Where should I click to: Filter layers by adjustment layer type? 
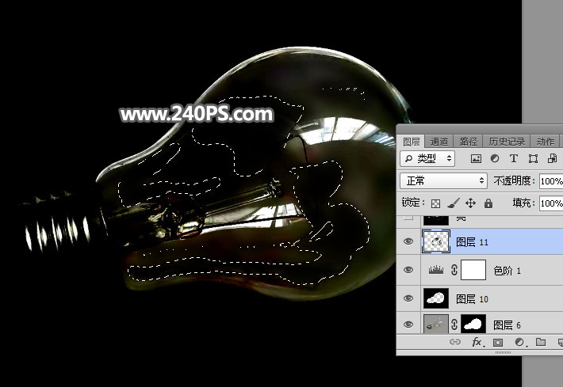[495, 158]
